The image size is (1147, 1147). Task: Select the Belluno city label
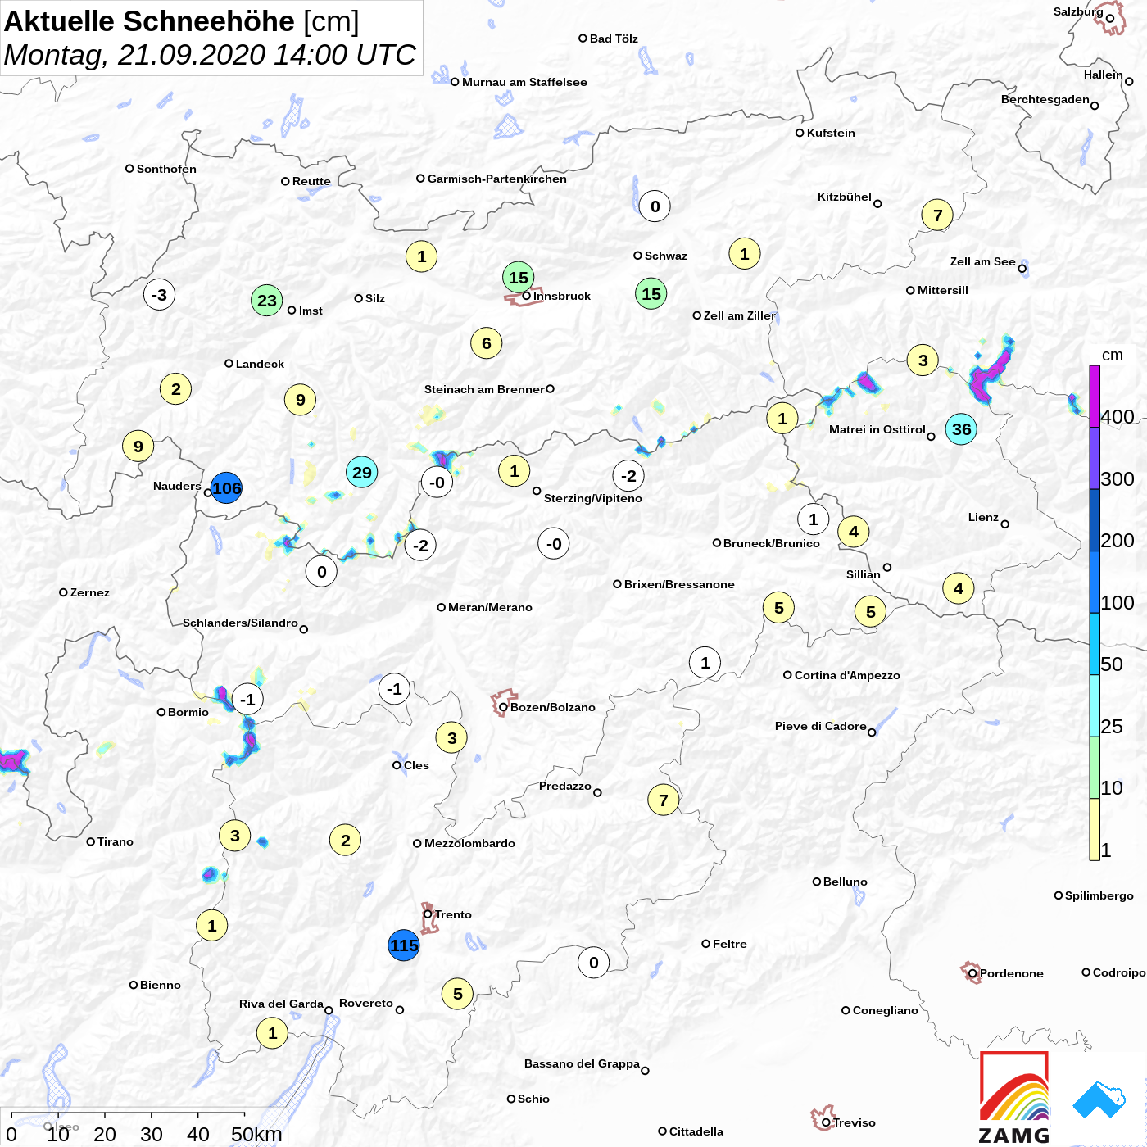click(846, 882)
